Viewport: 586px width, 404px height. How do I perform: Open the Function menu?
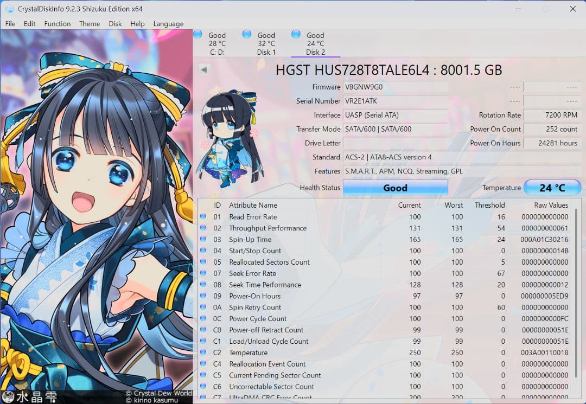pyautogui.click(x=57, y=24)
